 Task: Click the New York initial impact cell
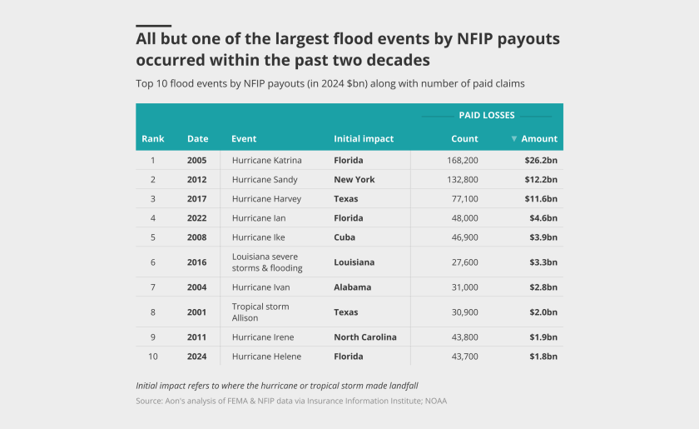tap(354, 179)
